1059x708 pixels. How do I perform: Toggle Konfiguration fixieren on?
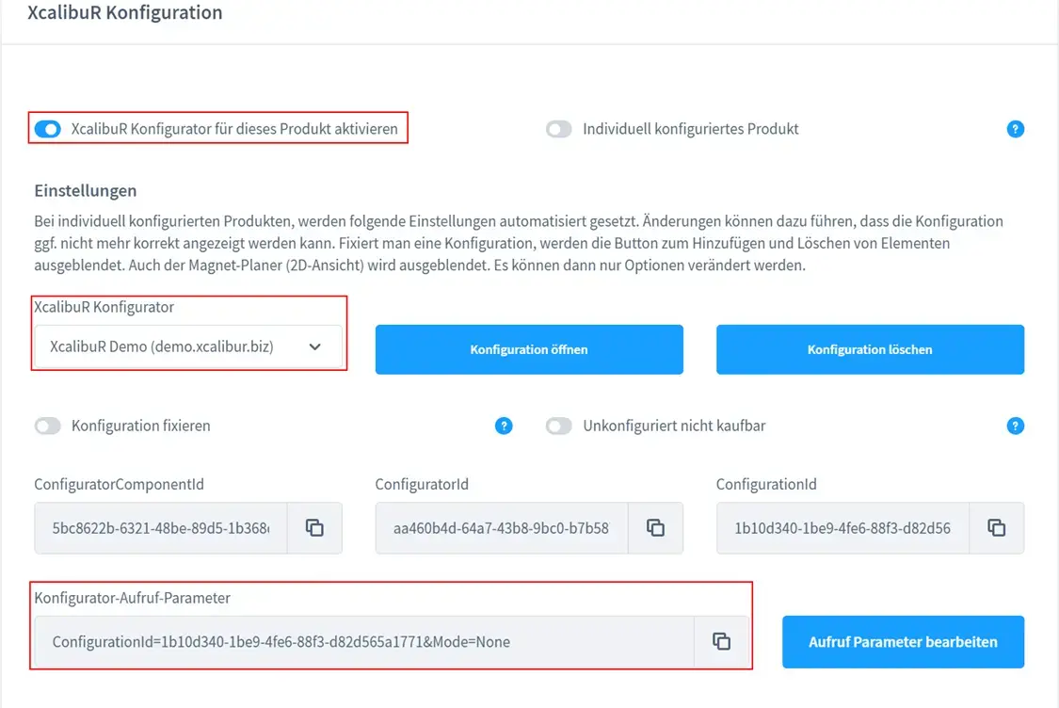coord(47,426)
